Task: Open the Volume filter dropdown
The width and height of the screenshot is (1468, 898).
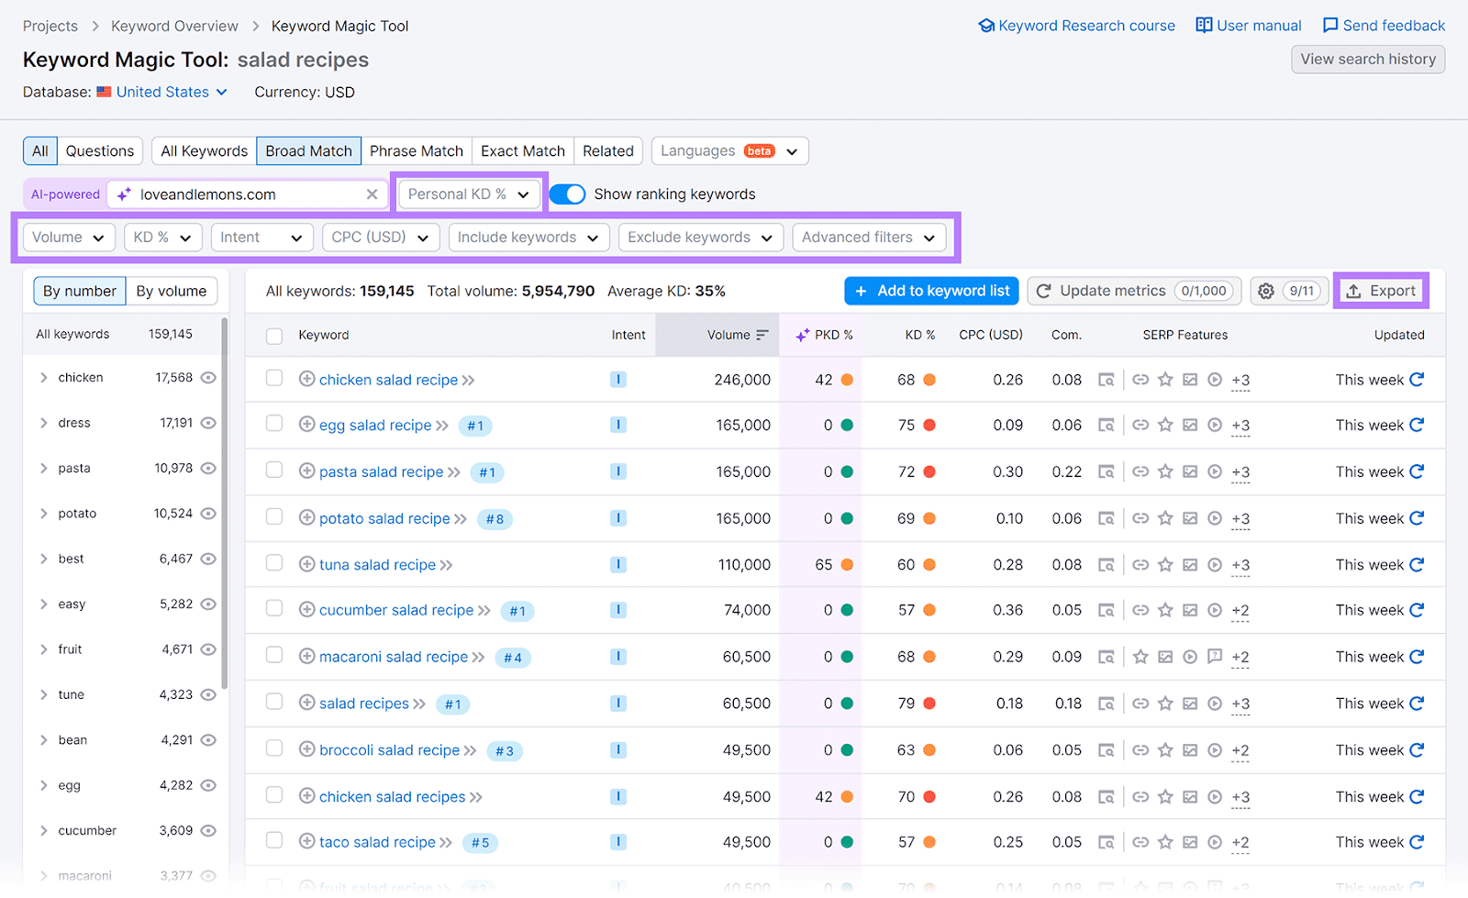Action: click(68, 237)
